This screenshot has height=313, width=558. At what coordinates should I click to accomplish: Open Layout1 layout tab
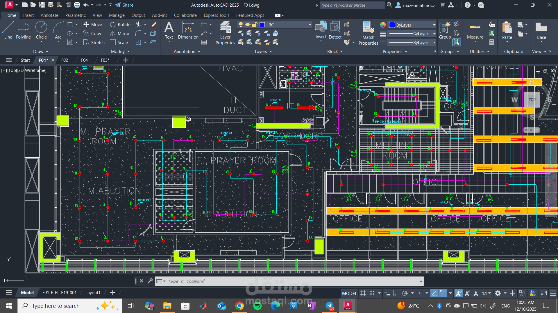[x=93, y=293]
